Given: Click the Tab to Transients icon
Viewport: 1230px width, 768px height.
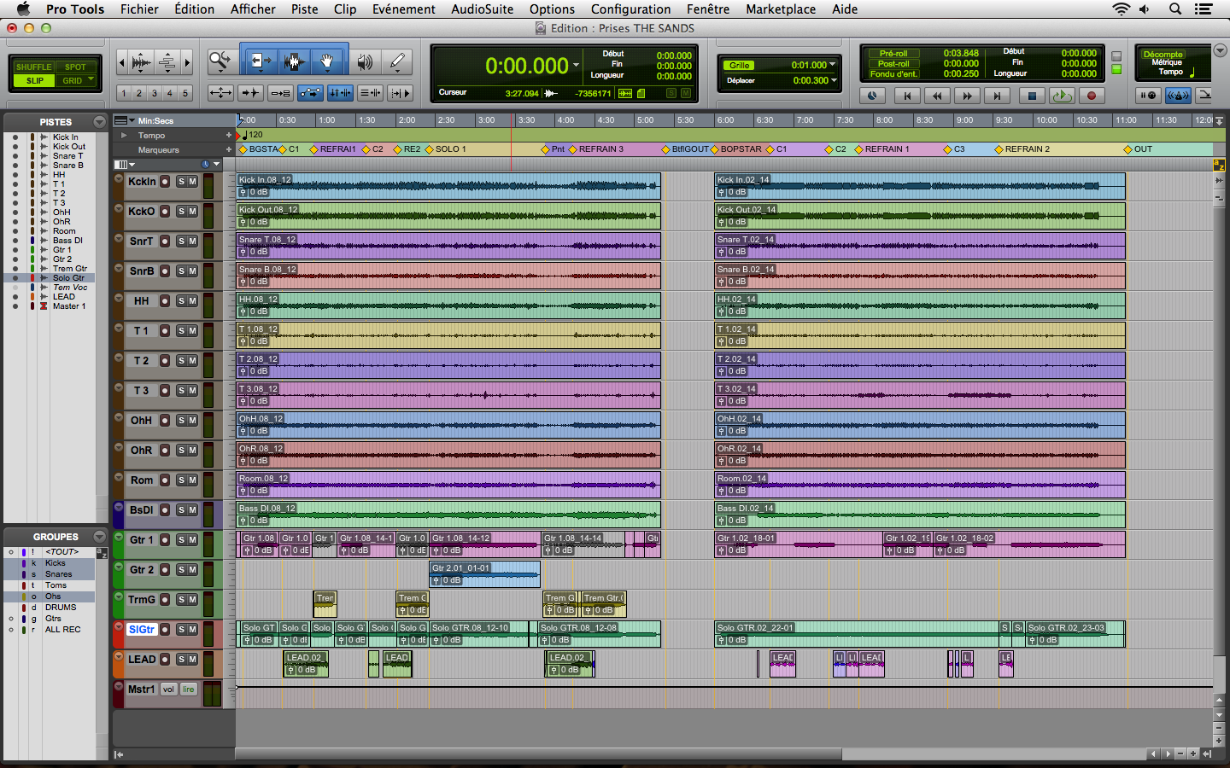Looking at the screenshot, I should (250, 93).
